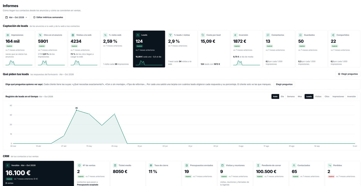Click the chevron beside Abr – Oct 2026
The height and width of the screenshot is (186, 362).
pyautogui.click(x=26, y=17)
